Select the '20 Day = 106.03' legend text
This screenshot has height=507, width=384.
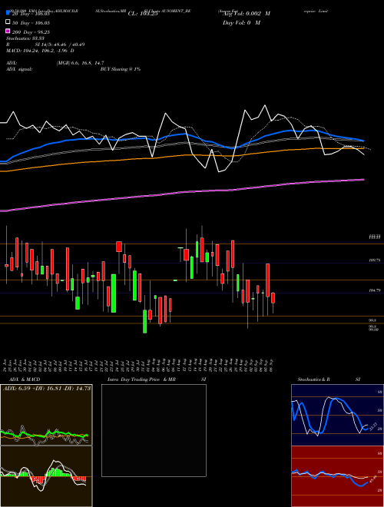(x=31, y=14)
